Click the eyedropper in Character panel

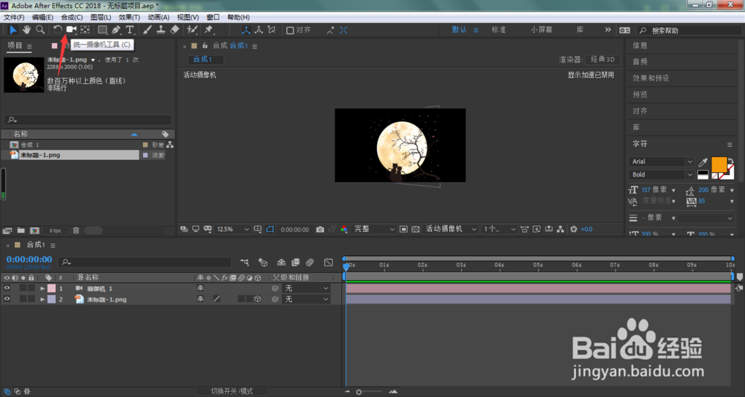[703, 162]
